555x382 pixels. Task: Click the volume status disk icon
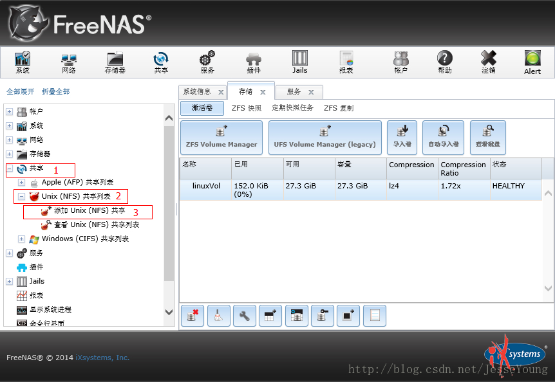(x=297, y=316)
